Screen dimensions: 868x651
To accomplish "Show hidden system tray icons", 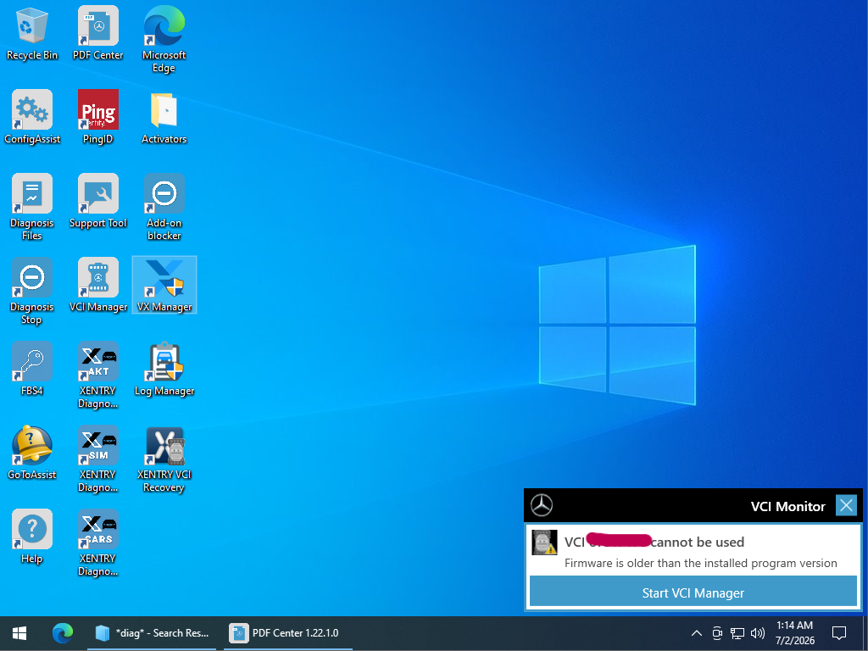I will coord(697,632).
